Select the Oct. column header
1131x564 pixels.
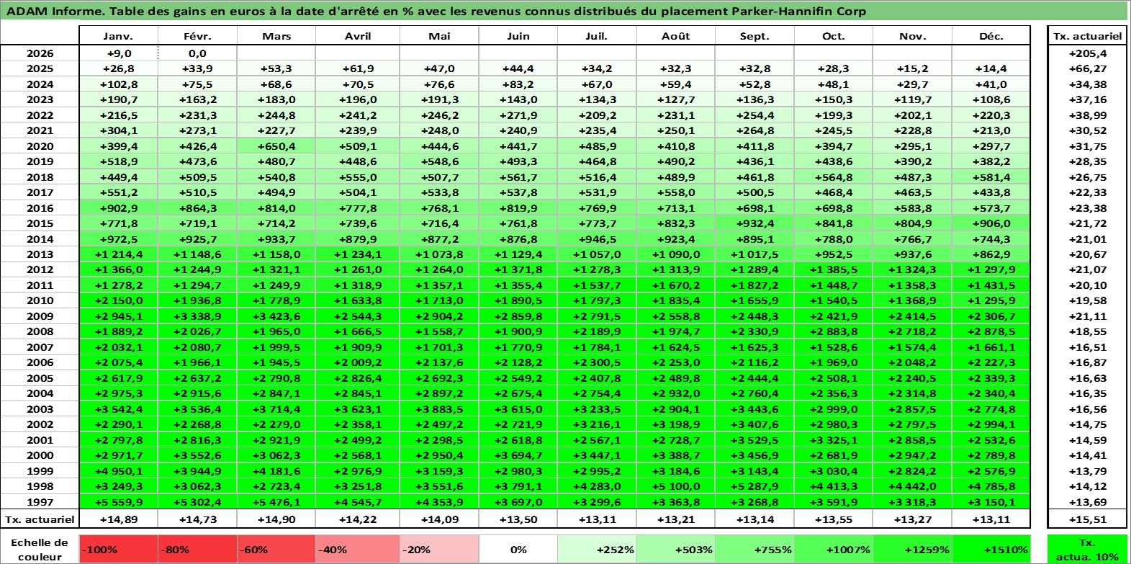click(x=834, y=36)
